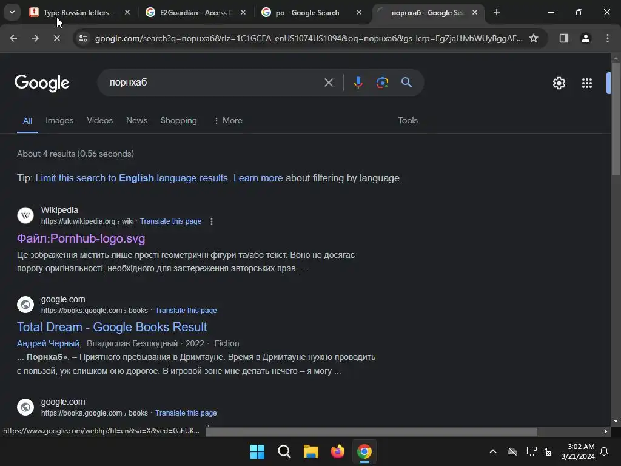Image resolution: width=621 pixels, height=466 pixels.
Task: Switch to the Videos results tab
Action: click(x=100, y=121)
